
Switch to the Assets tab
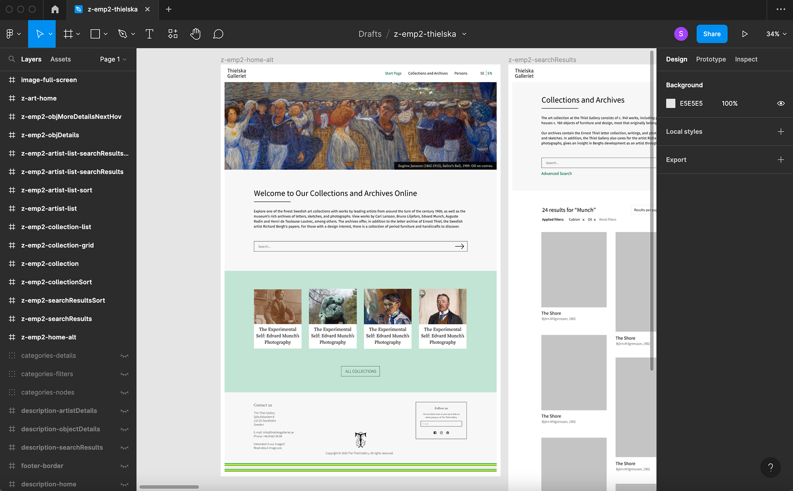click(60, 59)
